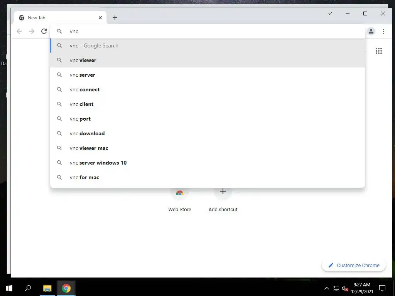Click the magnifier icon in the omnibox
395x296 pixels.
[59, 31]
